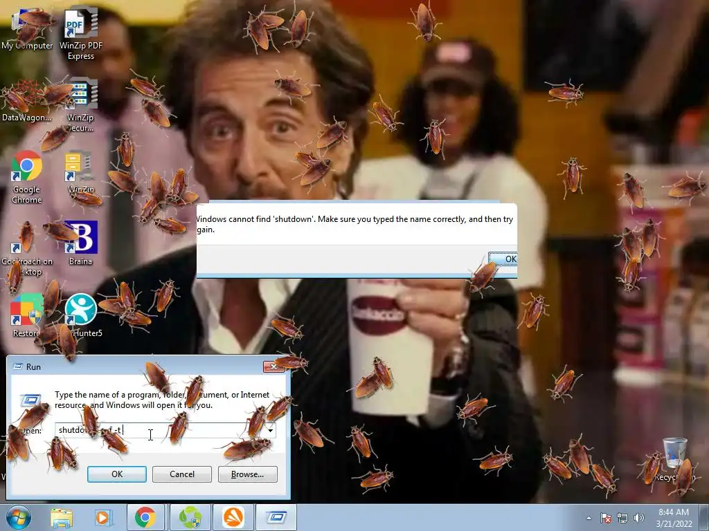Expand the Open field dropdown arrow

coord(270,430)
